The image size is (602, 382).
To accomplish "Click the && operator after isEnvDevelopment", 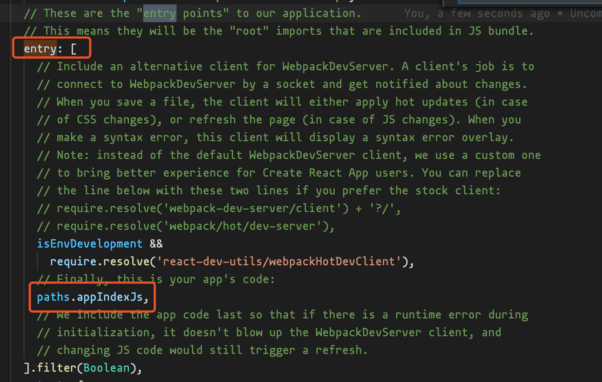I will pyautogui.click(x=156, y=244).
